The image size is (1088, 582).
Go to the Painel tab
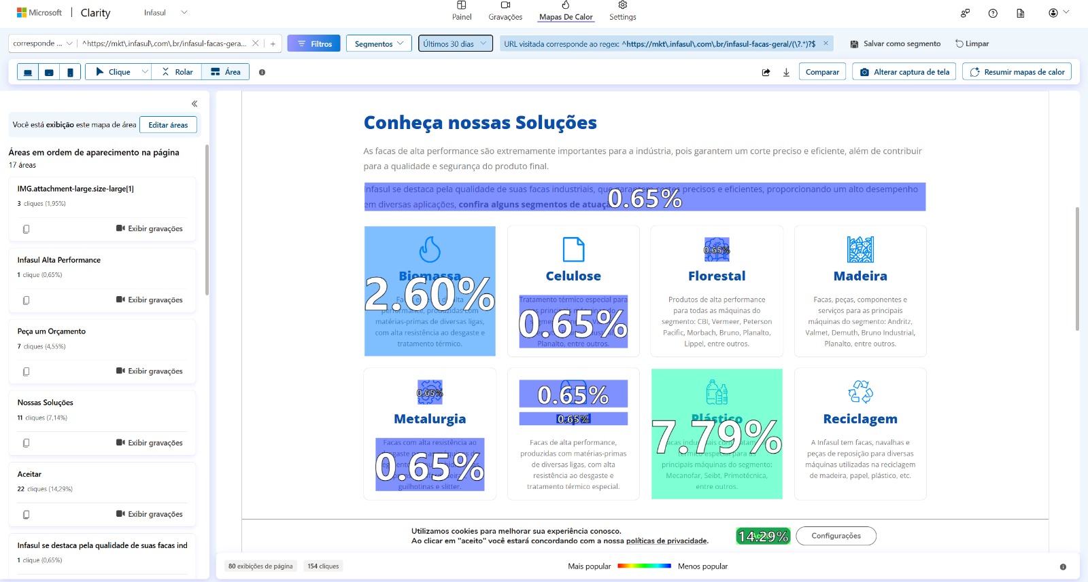click(462, 12)
